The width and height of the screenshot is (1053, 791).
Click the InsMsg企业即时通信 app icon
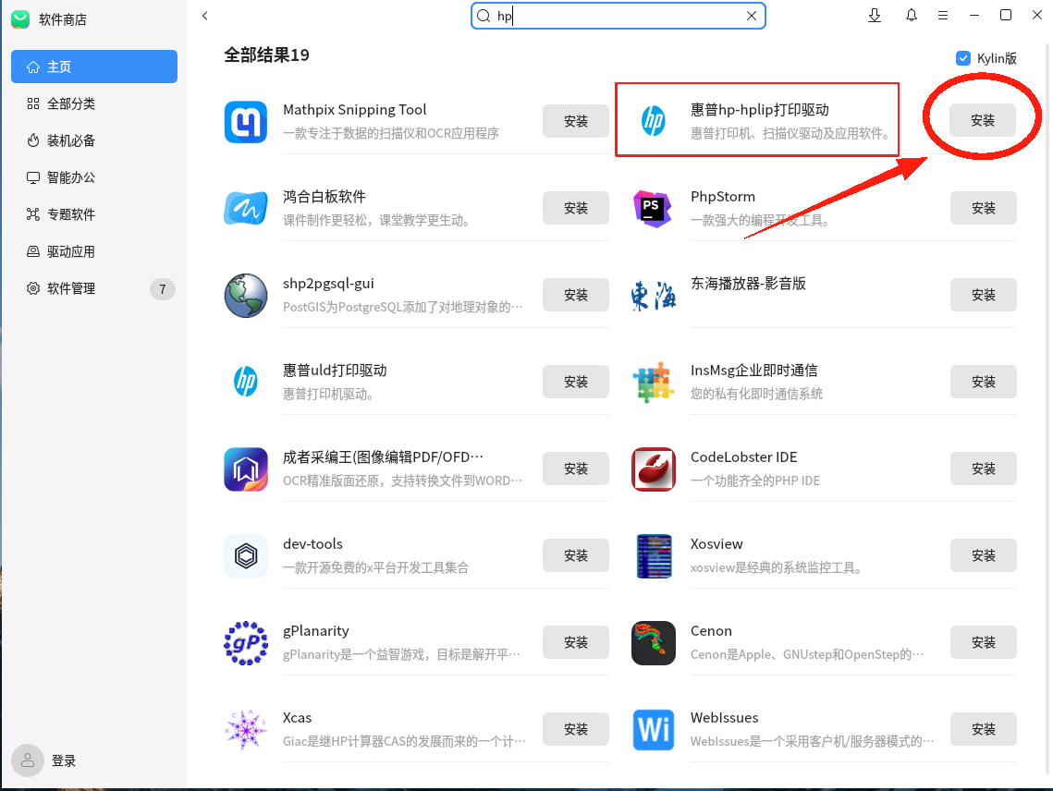tap(653, 382)
